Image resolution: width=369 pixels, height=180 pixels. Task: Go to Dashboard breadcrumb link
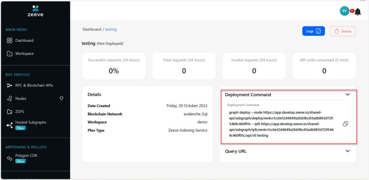point(92,29)
